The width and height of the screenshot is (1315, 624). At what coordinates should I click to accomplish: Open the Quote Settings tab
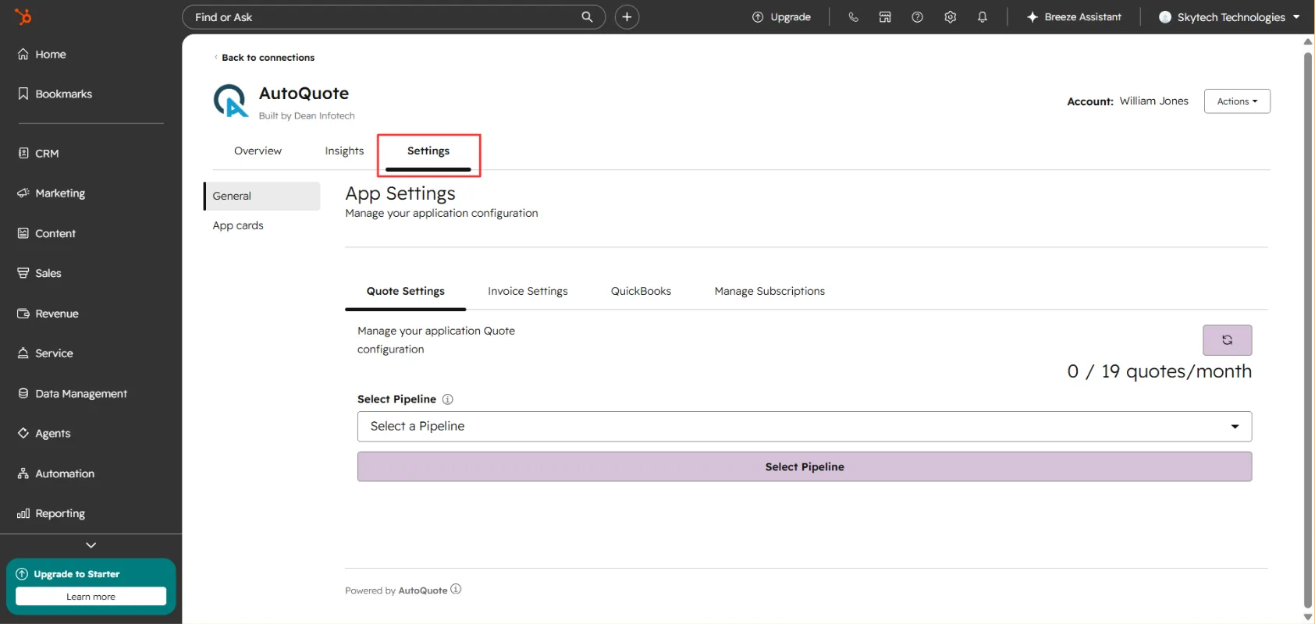(406, 291)
